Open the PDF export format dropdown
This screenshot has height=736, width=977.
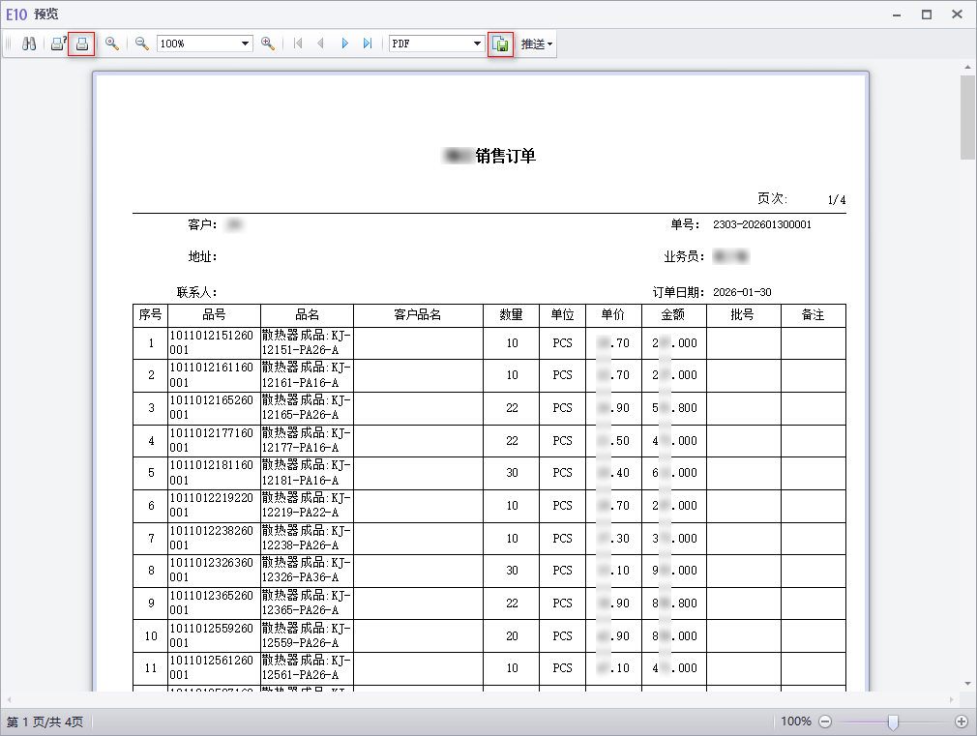tap(477, 44)
